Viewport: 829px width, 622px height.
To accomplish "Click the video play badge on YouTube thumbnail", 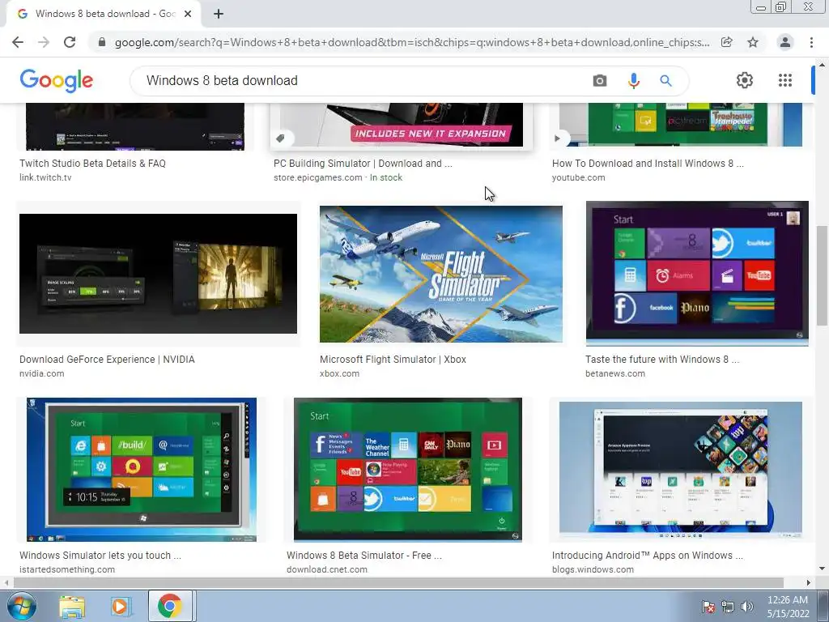I will click(557, 138).
